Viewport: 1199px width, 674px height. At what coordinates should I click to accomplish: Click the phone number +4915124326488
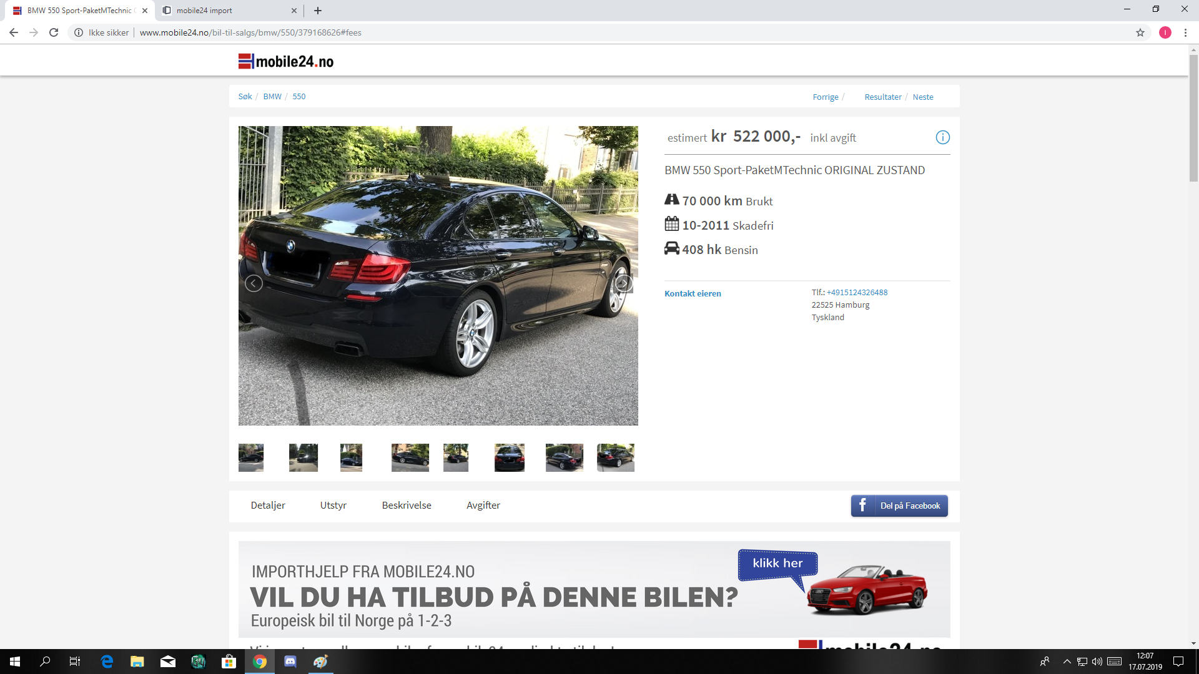point(857,292)
